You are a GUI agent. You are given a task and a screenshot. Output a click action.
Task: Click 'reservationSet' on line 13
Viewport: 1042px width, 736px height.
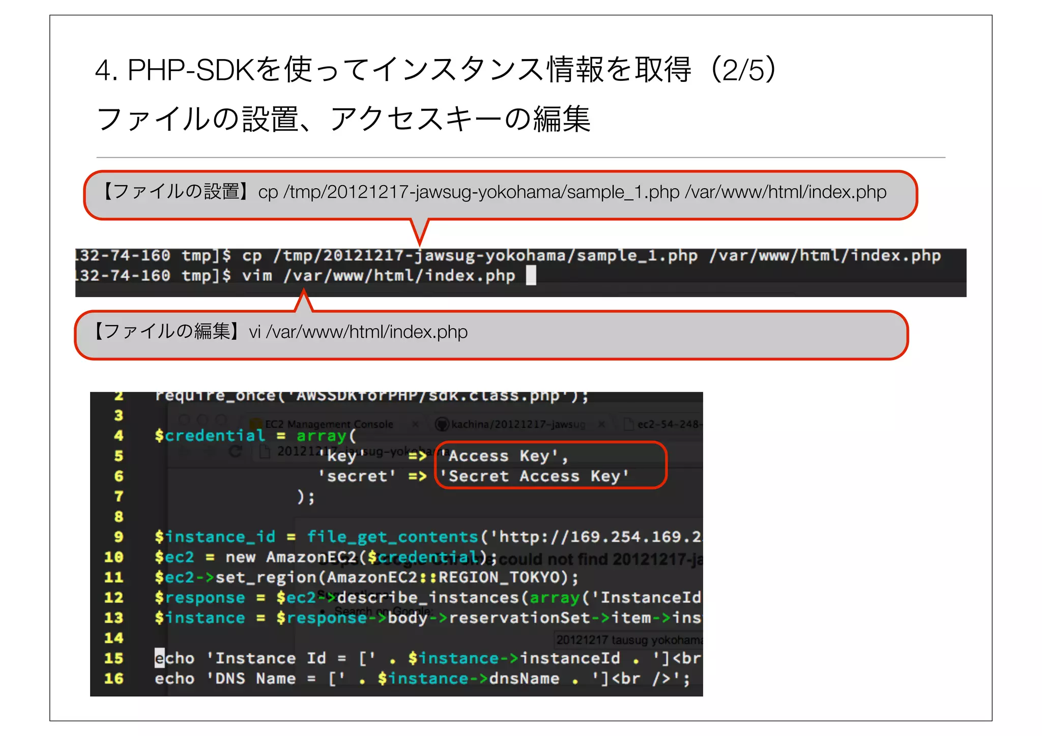pos(519,618)
